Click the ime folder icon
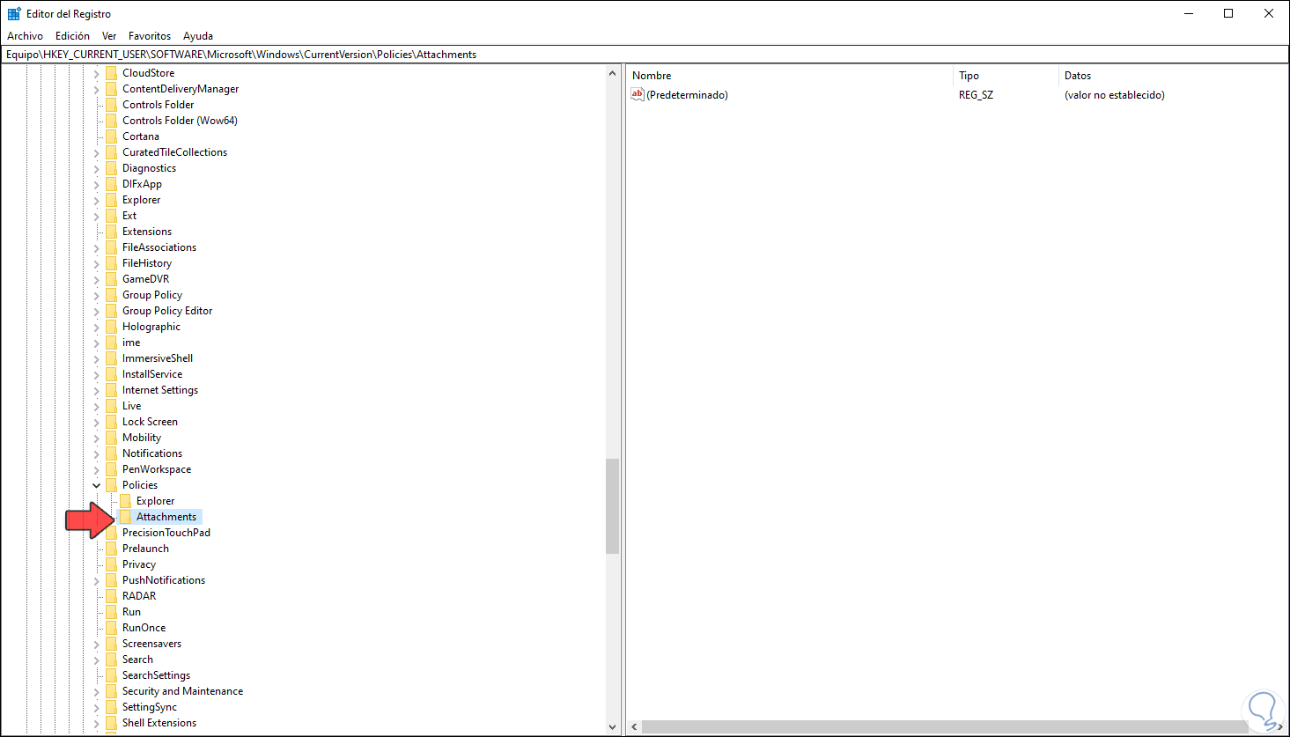The height and width of the screenshot is (737, 1290). point(111,343)
